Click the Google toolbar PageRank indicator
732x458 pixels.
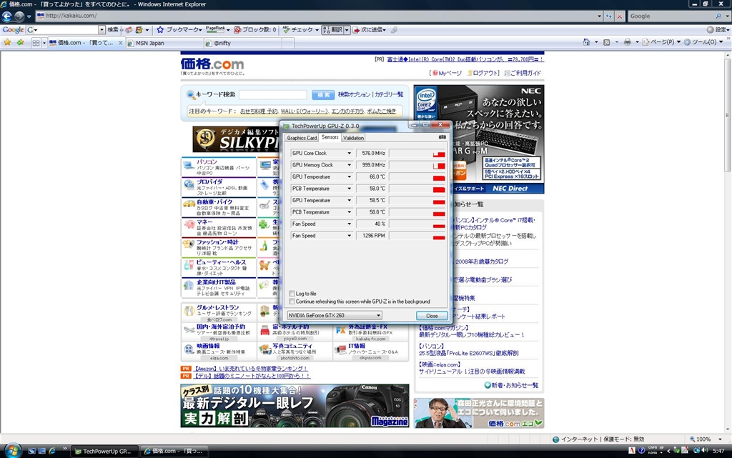[x=215, y=29]
